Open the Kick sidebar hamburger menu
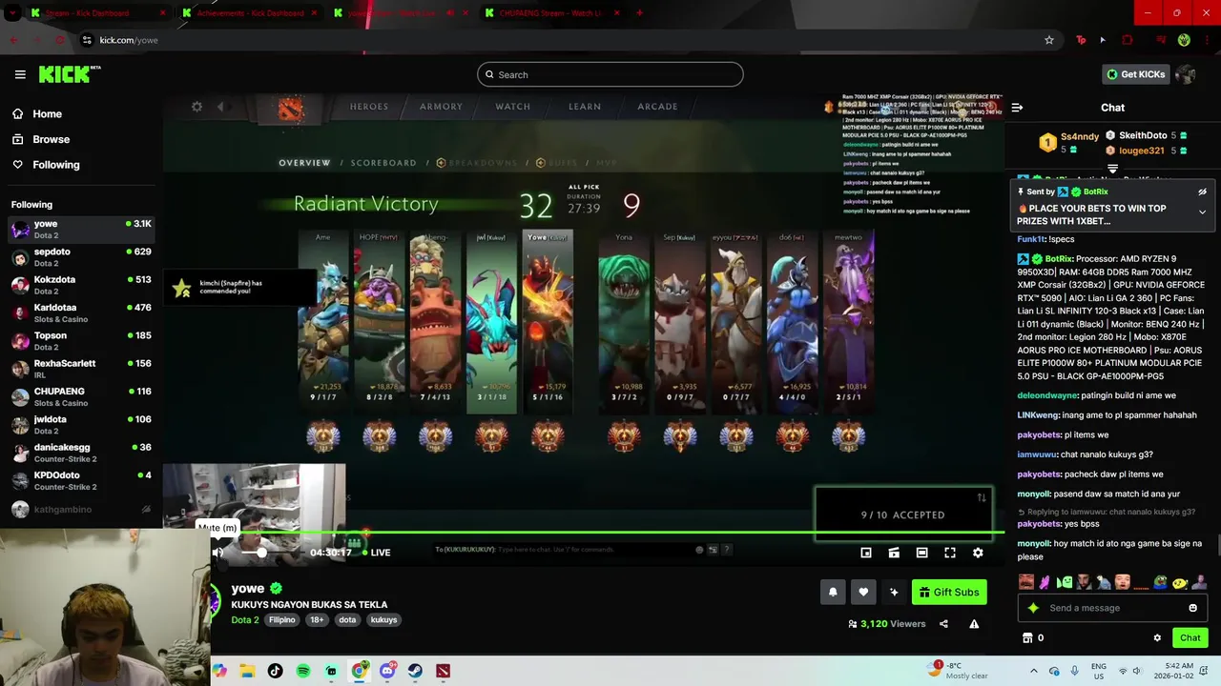This screenshot has width=1221, height=686. [x=20, y=74]
